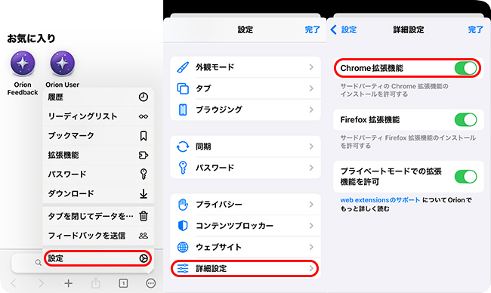Expand 同期 via its chevron
This screenshot has width=491, height=293.
tap(311, 146)
